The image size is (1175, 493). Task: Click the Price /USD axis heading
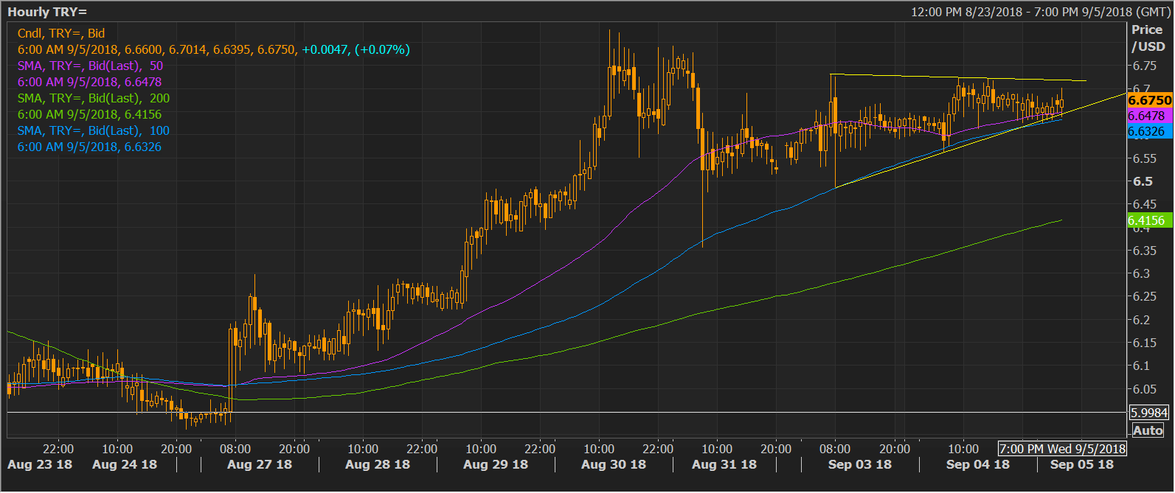point(1148,38)
